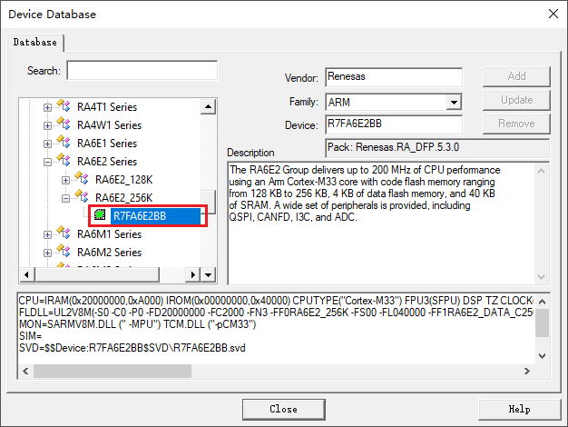
Task: Click the Add button
Action: pyautogui.click(x=516, y=76)
